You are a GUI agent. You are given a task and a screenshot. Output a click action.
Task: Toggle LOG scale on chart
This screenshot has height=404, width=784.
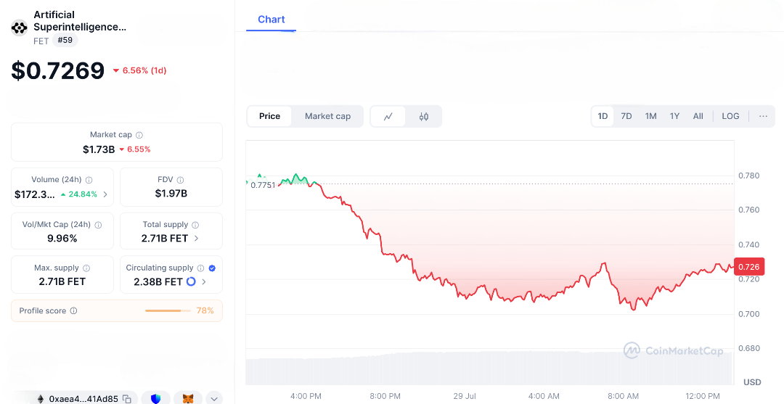pos(730,116)
